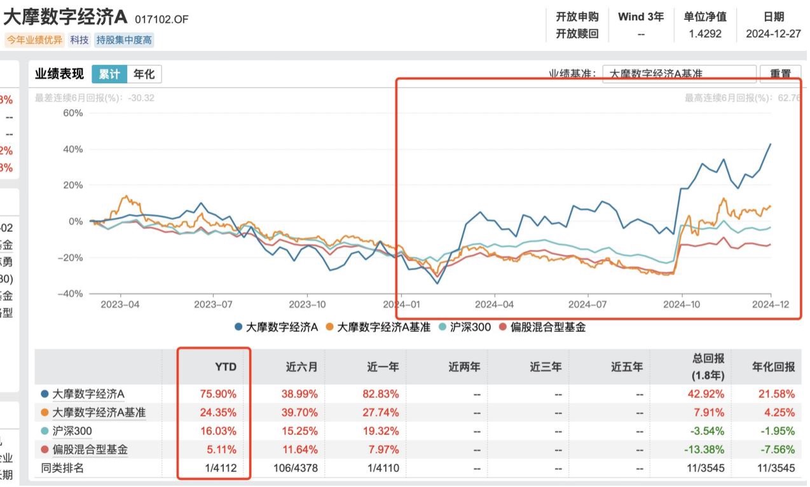This screenshot has height=487, width=810.
Task: Toggle 偏股混合型基金 legend series
Action: pos(542,327)
